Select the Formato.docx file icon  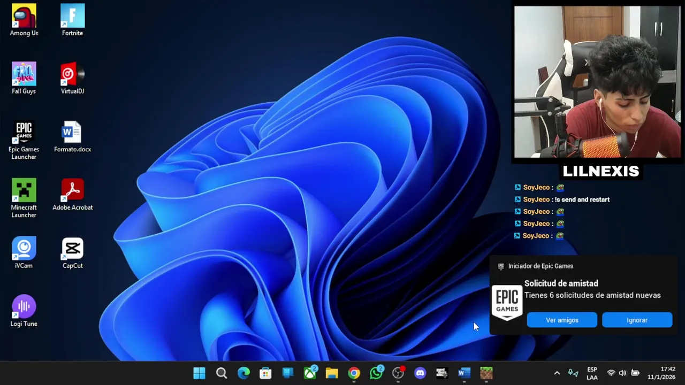click(72, 137)
